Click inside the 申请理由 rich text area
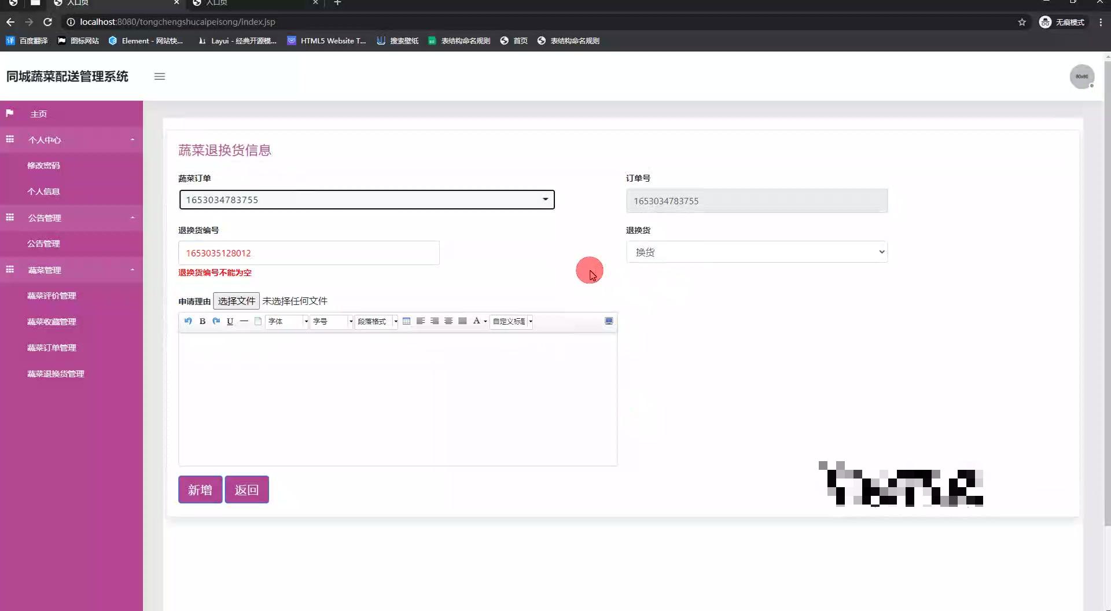The image size is (1111, 611). coord(398,399)
